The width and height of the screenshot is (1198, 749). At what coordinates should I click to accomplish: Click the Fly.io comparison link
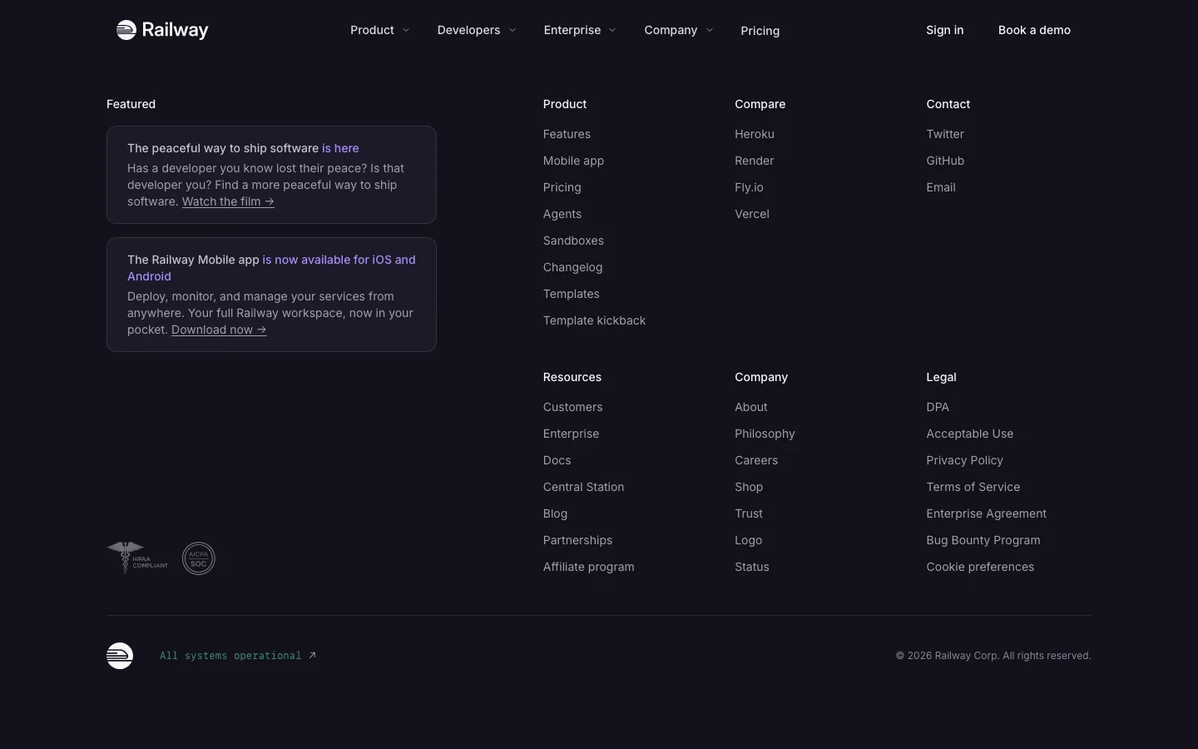point(749,187)
